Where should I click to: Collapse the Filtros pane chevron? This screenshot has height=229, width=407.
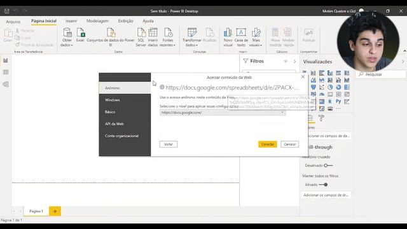coord(294,62)
